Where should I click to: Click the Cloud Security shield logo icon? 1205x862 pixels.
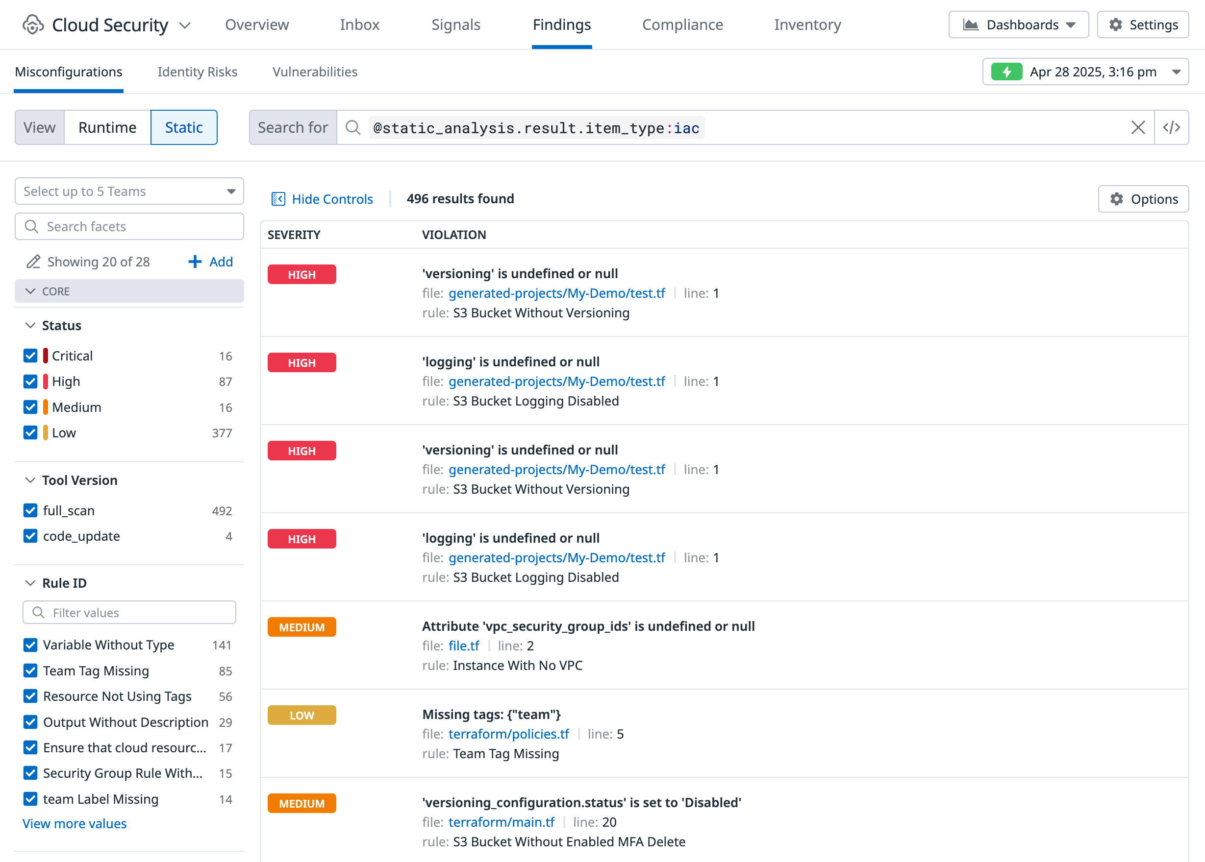tap(33, 25)
